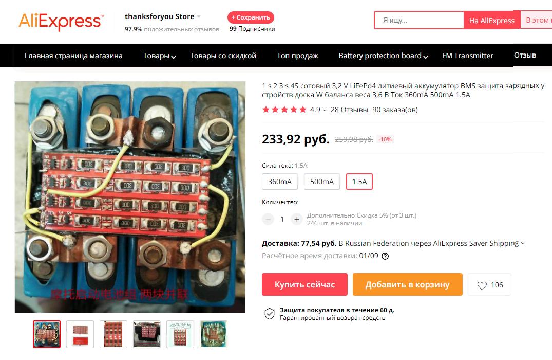Select the last green board thumbnail

tap(213, 334)
